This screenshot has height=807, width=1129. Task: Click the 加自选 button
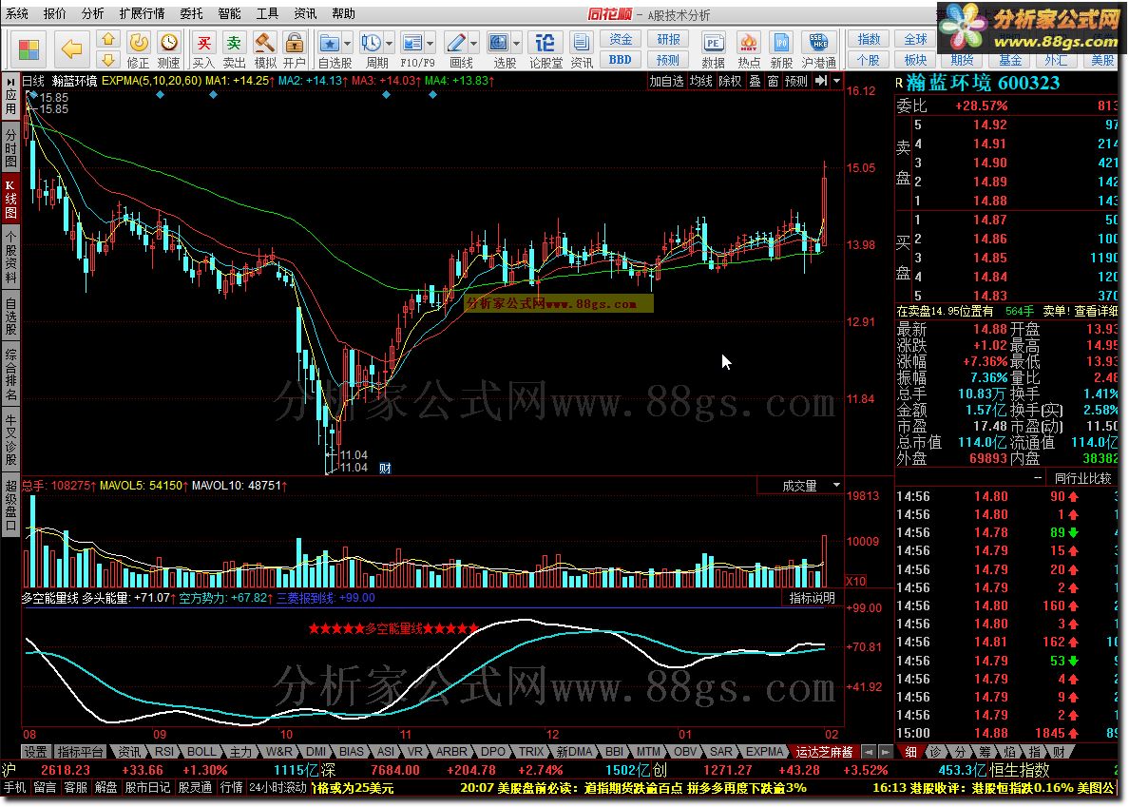point(667,82)
